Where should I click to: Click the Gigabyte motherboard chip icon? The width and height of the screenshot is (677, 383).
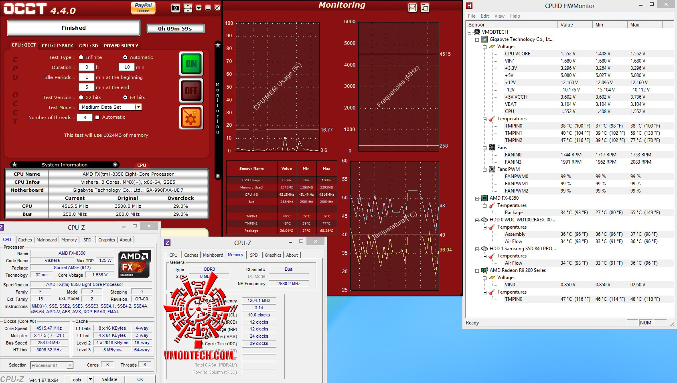pyautogui.click(x=484, y=39)
